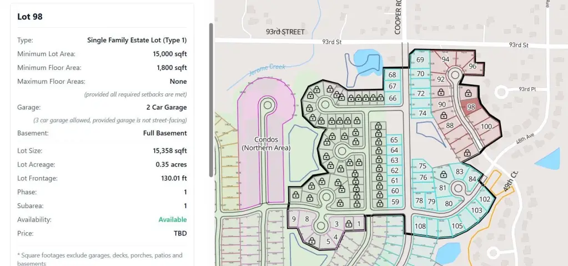Viewport: 568px width, 266px height.
Task: Click the lock icon left of lot 5
Action: [x=312, y=241]
